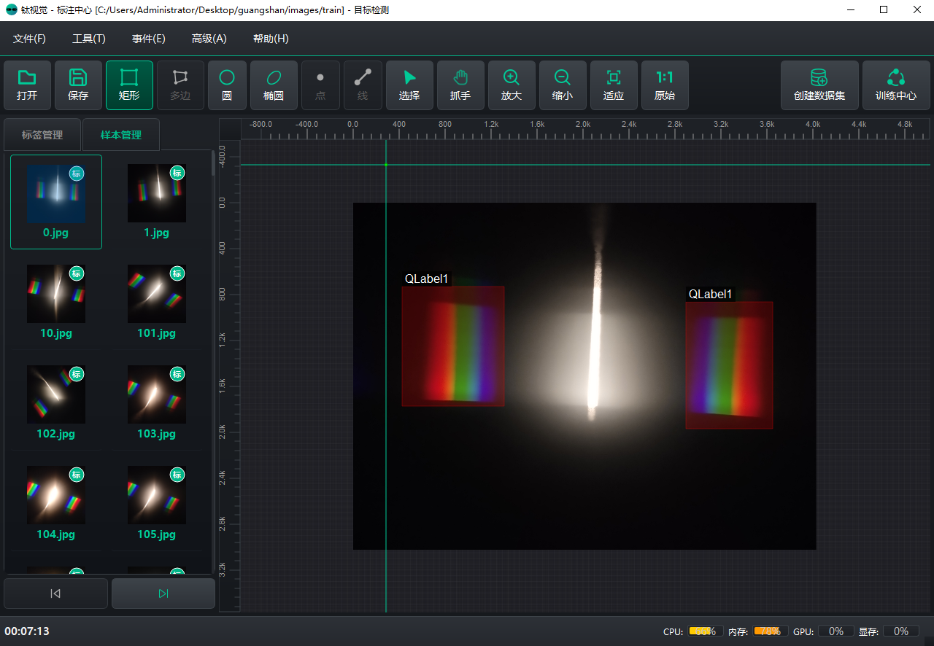Click the sample list vertical scrollbar

coord(213,164)
